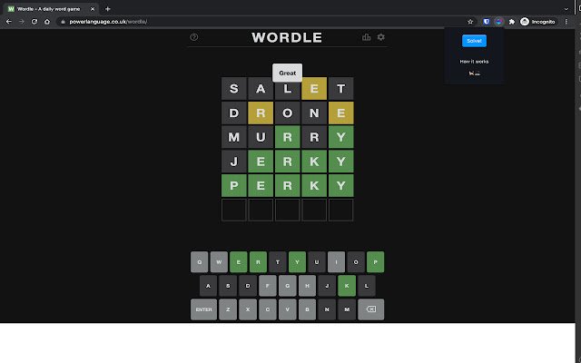This screenshot has width=581, height=363.
Task: Go to browser home page icon
Action: click(47, 22)
